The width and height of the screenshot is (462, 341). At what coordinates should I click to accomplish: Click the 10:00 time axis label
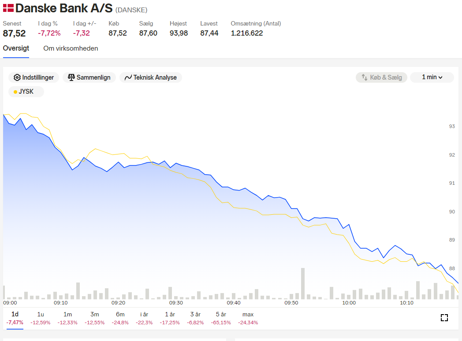pyautogui.click(x=349, y=303)
